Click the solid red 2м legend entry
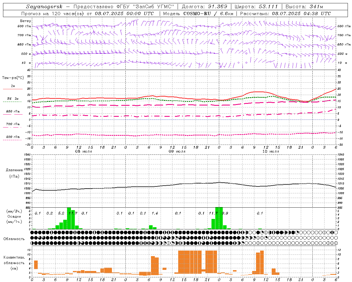This screenshot has width=352, height=282. point(13,87)
